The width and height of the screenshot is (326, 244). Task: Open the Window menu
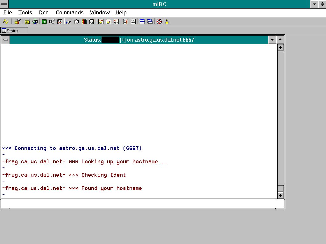coord(100,13)
